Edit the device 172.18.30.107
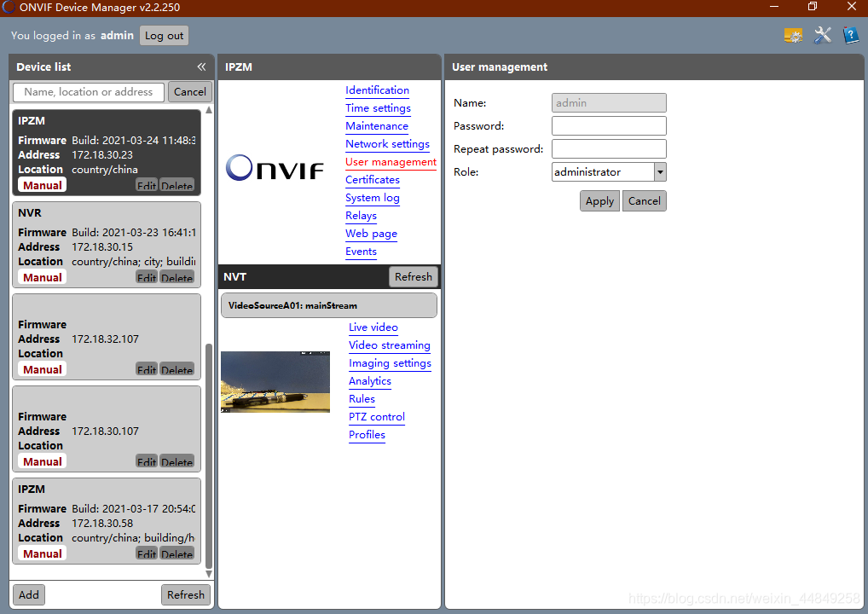 point(147,461)
